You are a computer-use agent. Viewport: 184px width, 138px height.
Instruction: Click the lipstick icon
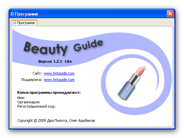132,83
